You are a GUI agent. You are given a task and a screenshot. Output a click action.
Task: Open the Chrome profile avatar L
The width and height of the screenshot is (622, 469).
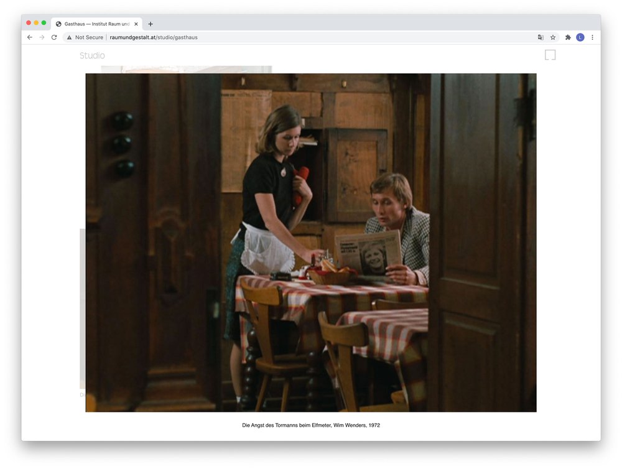pos(580,37)
